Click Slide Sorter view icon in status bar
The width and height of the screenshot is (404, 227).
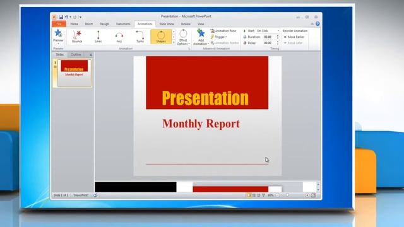click(254, 195)
